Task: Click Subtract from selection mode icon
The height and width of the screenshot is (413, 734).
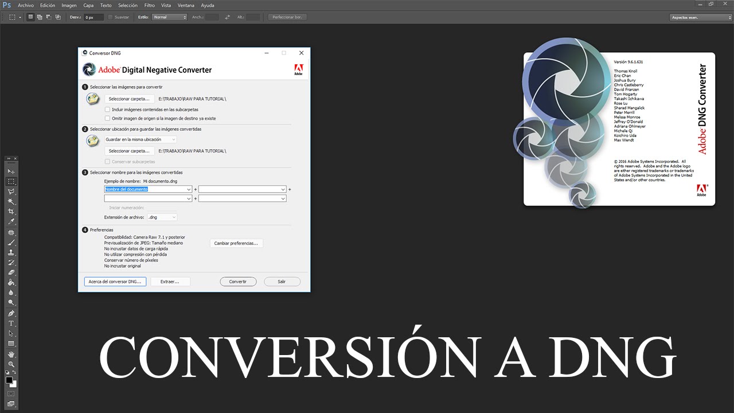Action: coord(49,17)
